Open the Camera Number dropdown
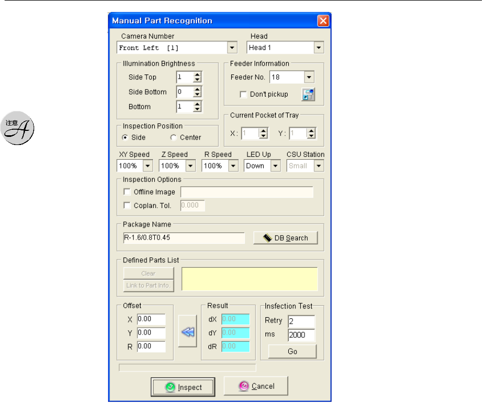482x403 pixels. click(232, 48)
